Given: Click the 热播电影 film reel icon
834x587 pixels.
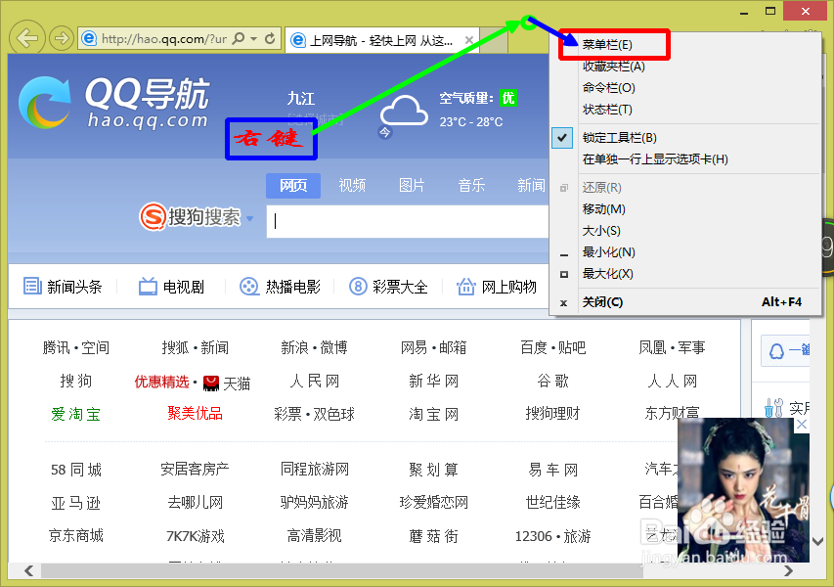Looking at the screenshot, I should (249, 287).
